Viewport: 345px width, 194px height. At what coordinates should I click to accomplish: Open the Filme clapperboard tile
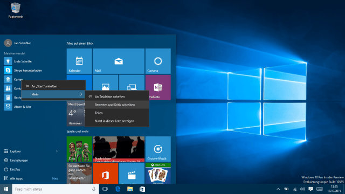point(132,174)
